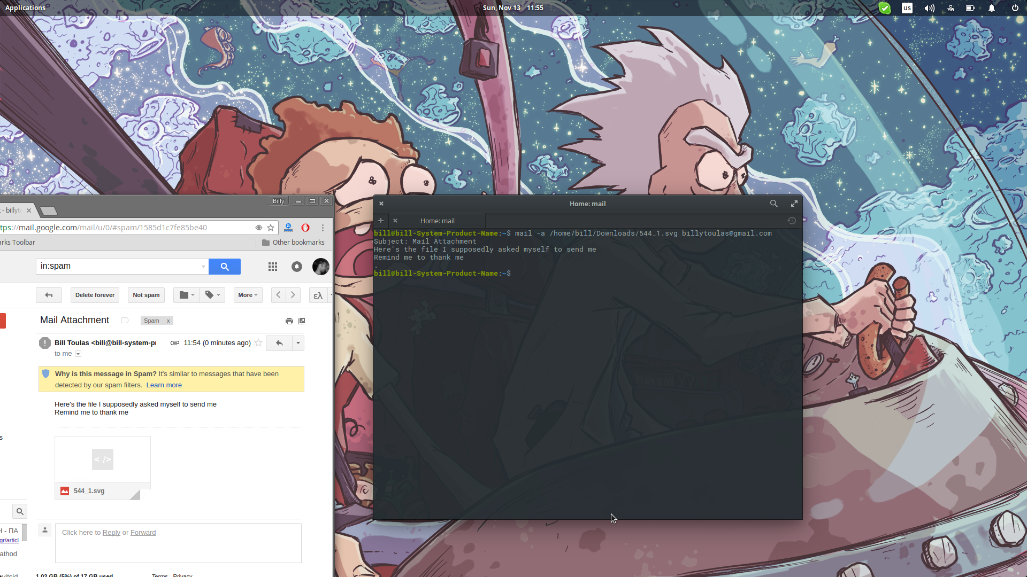The width and height of the screenshot is (1027, 577).
Task: Click the 544_1.svg file name
Action: coord(89,491)
